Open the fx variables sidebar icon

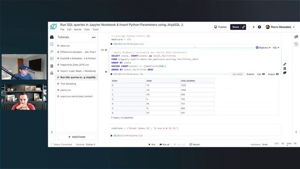tap(52, 51)
